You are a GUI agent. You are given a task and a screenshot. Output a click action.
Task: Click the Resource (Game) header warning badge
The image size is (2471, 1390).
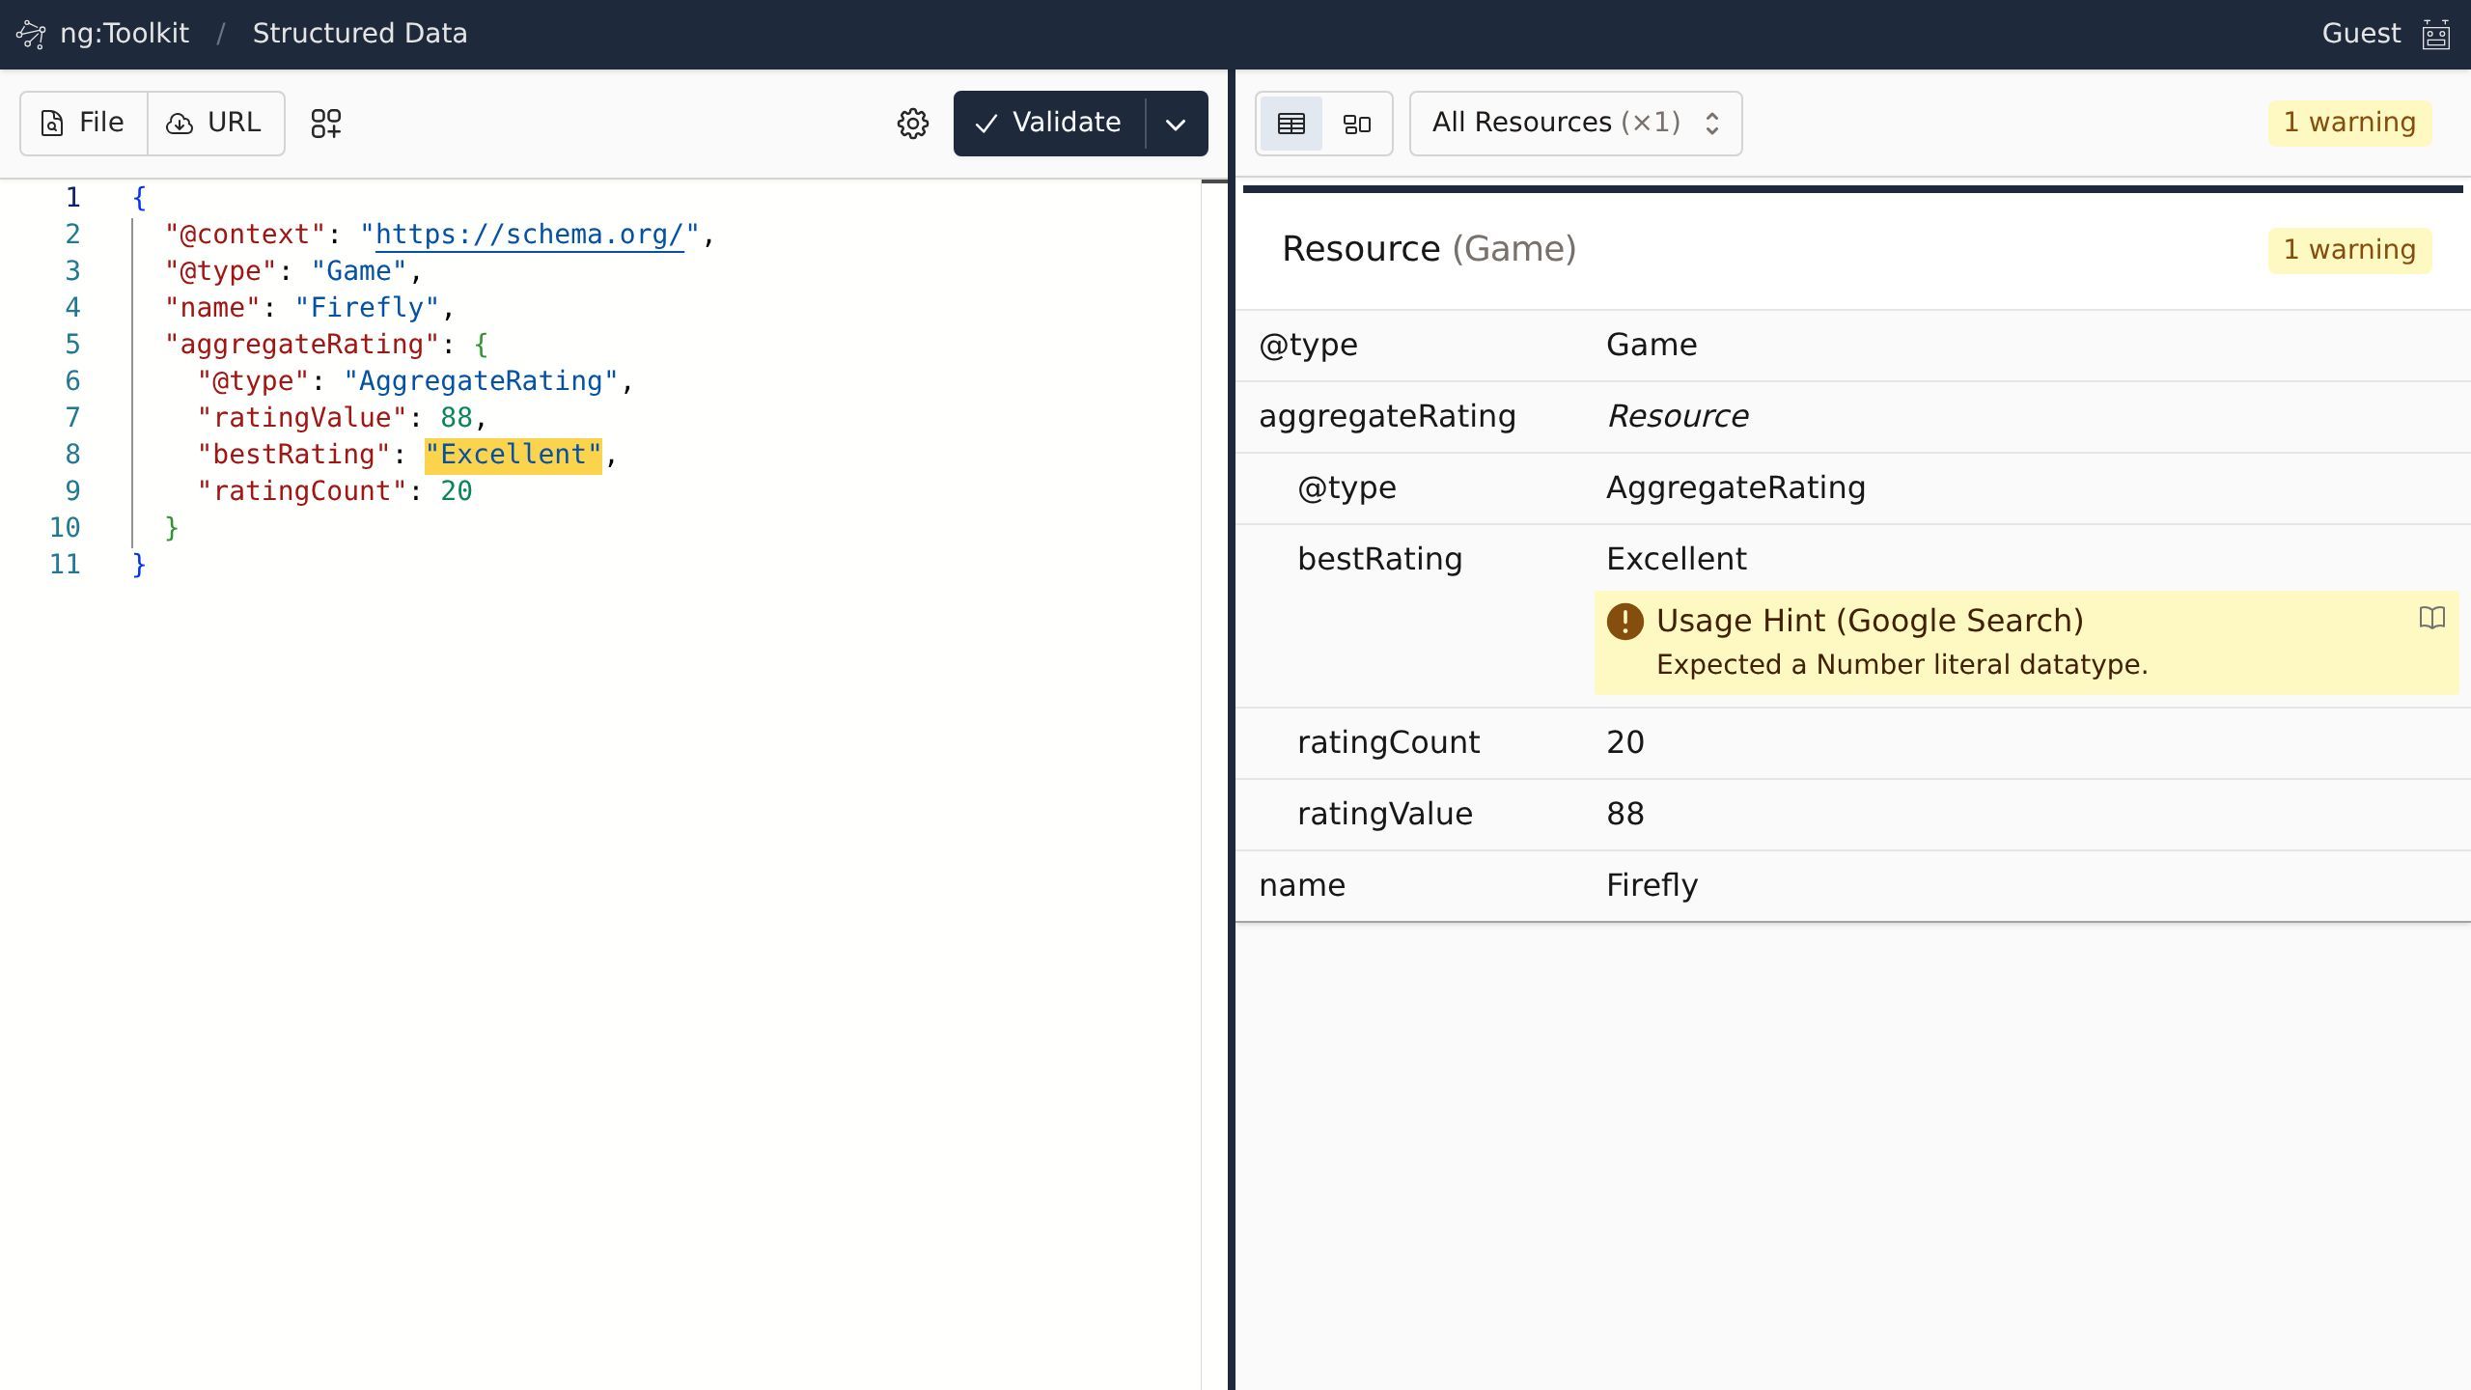click(2348, 250)
